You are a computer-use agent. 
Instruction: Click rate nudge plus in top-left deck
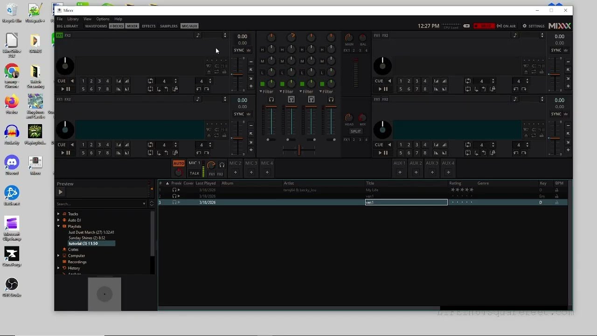(x=251, y=86)
